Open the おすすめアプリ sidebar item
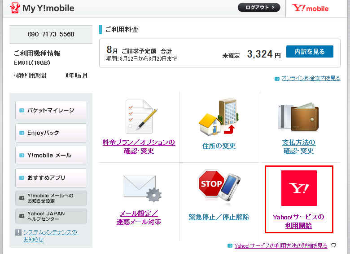The width and height of the screenshot is (350, 254). click(x=51, y=178)
